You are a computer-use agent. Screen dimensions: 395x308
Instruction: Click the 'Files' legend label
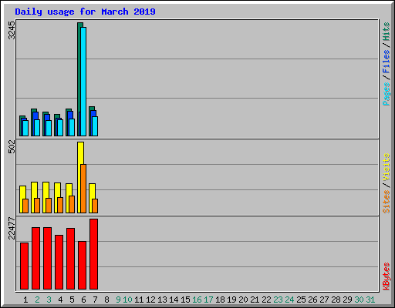pos(386,62)
